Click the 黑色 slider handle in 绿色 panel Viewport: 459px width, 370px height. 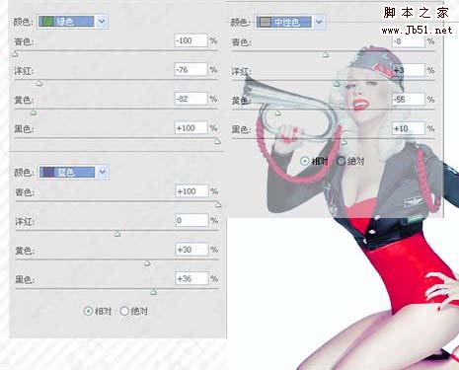point(217,141)
